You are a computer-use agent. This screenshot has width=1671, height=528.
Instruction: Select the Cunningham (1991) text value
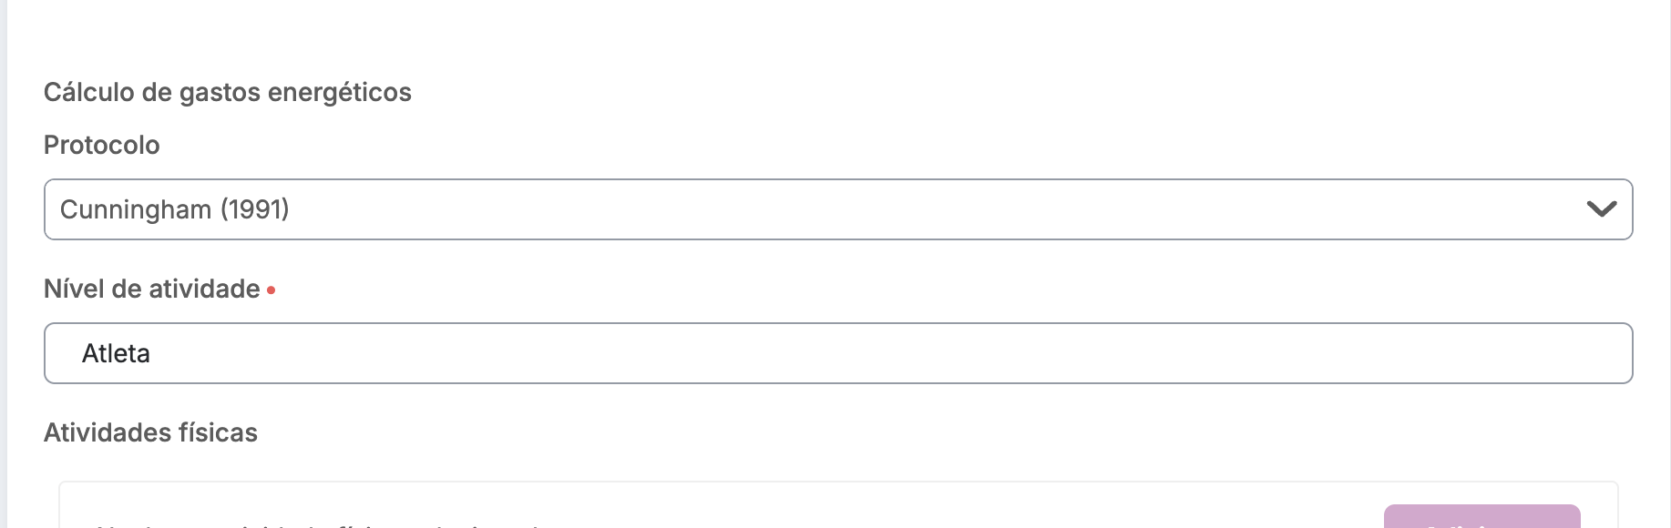tap(174, 209)
